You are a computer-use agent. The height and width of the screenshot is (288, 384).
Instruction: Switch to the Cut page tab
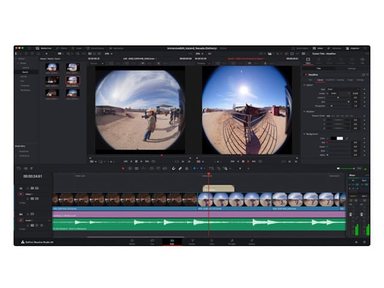click(152, 242)
